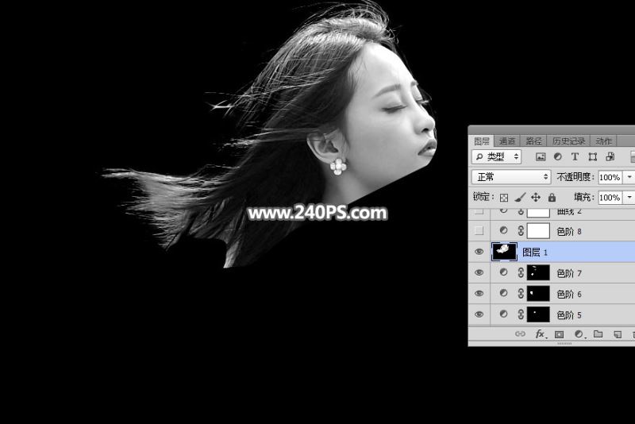635x424 pixels.
Task: Select 图层 1 thumbnail
Action: pyautogui.click(x=504, y=252)
